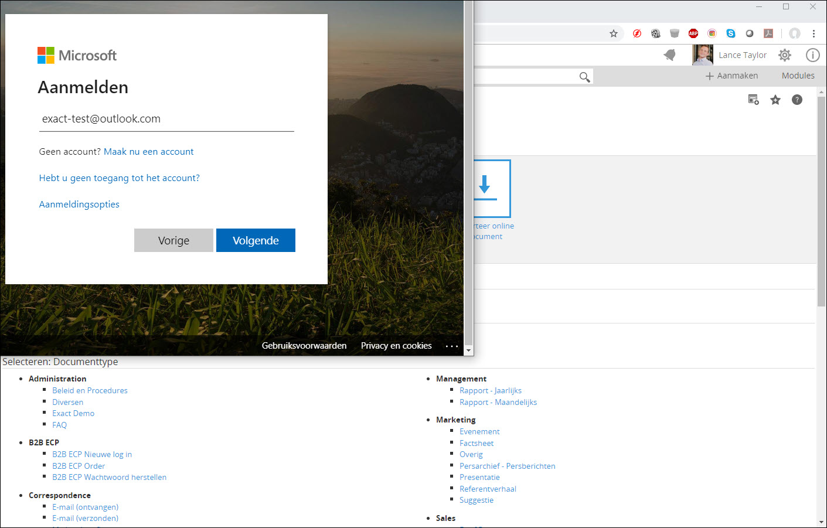Select Diversen document type

(67, 403)
